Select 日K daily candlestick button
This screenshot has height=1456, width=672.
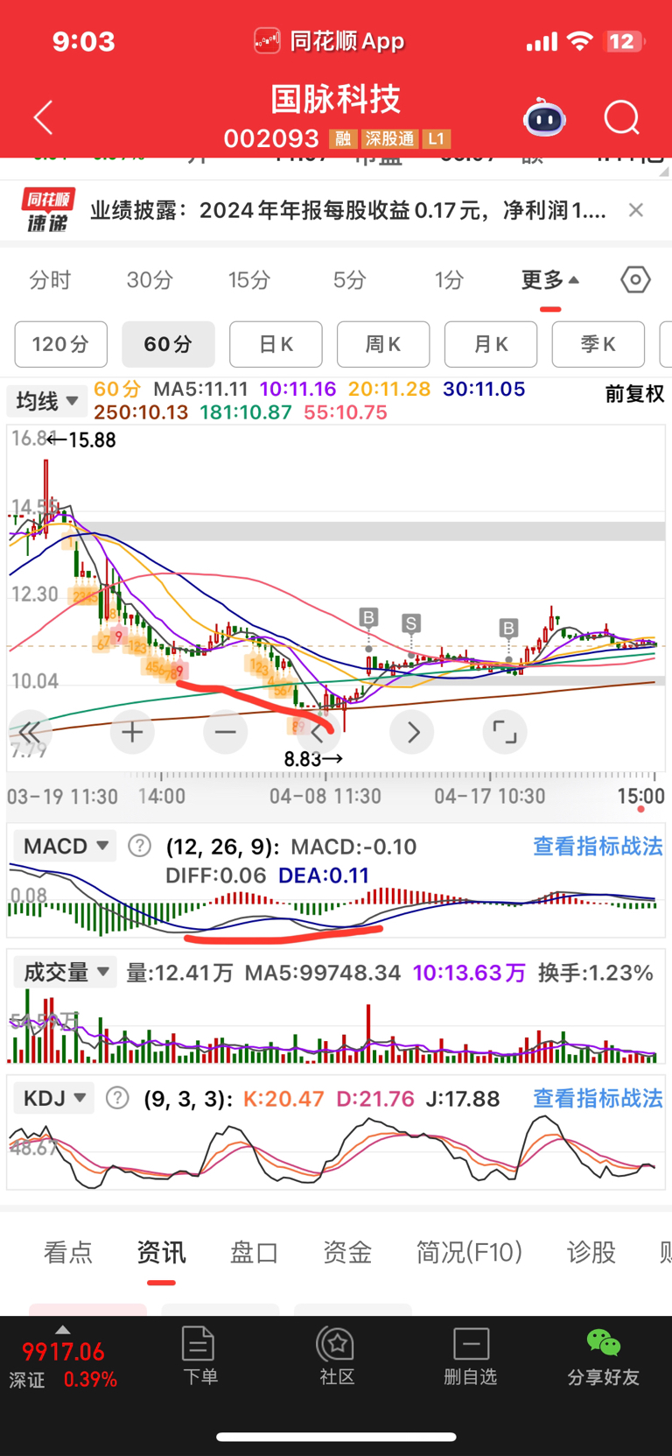pos(276,344)
